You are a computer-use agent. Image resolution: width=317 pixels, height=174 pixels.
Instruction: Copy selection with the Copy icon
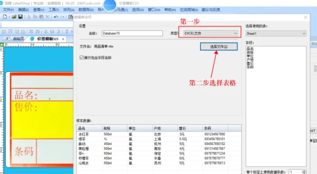(35, 17)
